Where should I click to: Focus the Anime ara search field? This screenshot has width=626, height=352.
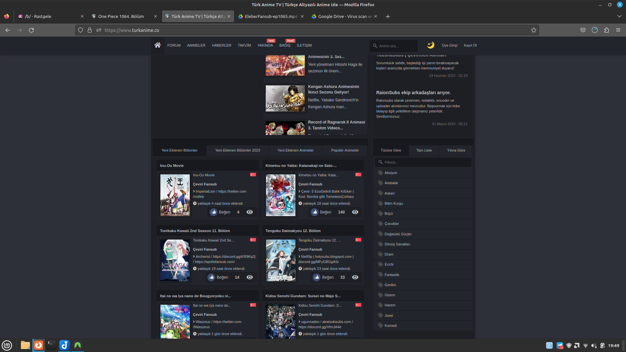coord(394,46)
